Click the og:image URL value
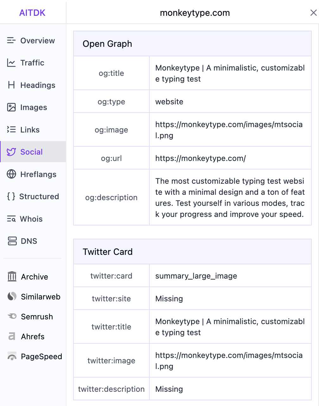The image size is (319, 406). click(x=229, y=130)
